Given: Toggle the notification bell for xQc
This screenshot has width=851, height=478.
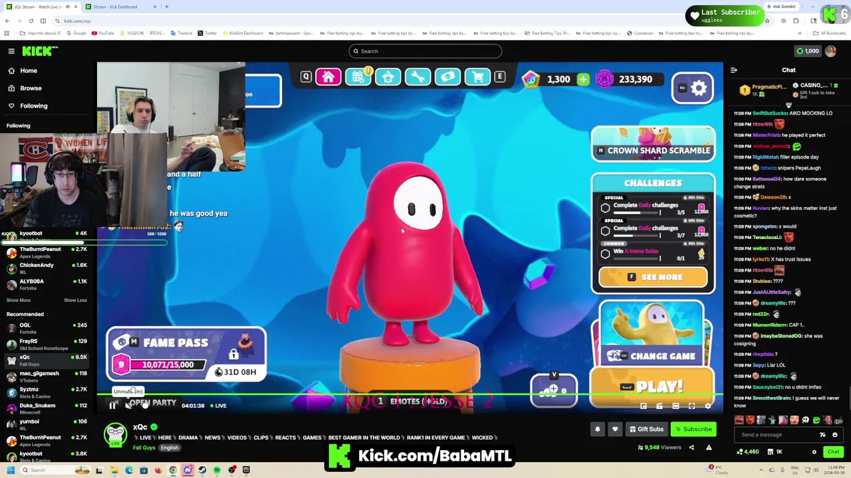Looking at the screenshot, I should 597,429.
